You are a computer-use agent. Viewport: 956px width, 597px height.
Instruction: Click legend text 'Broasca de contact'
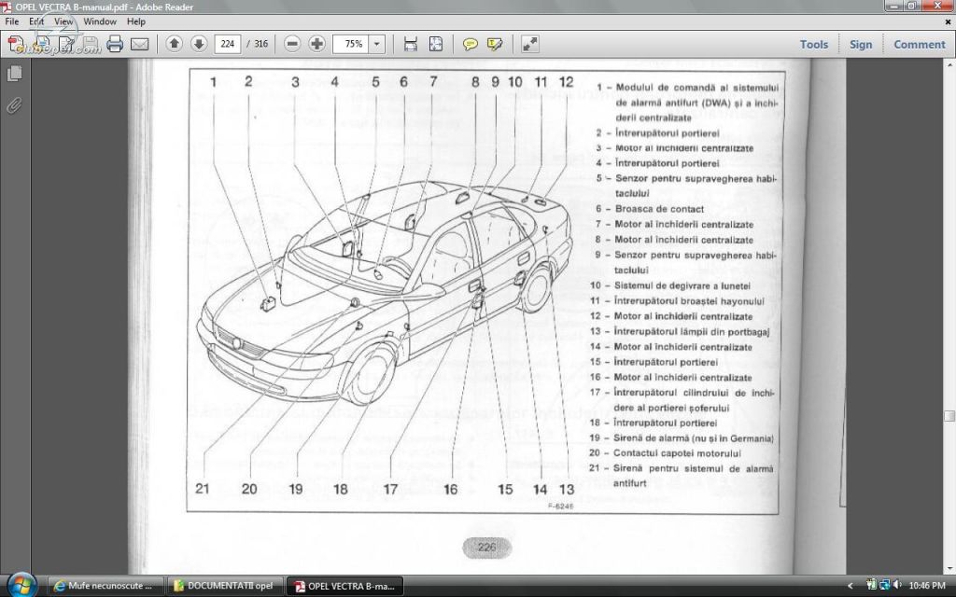pos(659,209)
